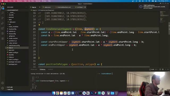Open Finder from the dock
The height and width of the screenshot is (96, 170).
(54, 93)
